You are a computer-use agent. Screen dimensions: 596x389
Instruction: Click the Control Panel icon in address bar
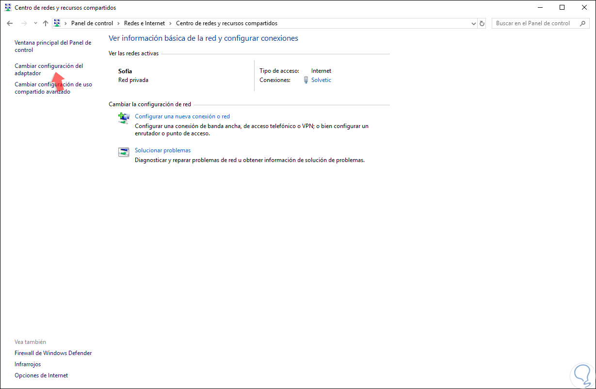click(57, 23)
